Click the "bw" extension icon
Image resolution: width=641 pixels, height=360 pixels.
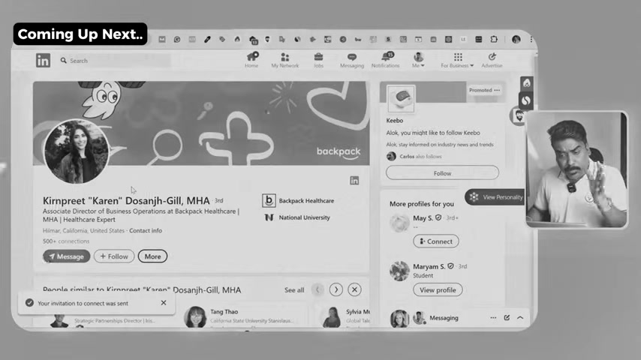(x=358, y=39)
